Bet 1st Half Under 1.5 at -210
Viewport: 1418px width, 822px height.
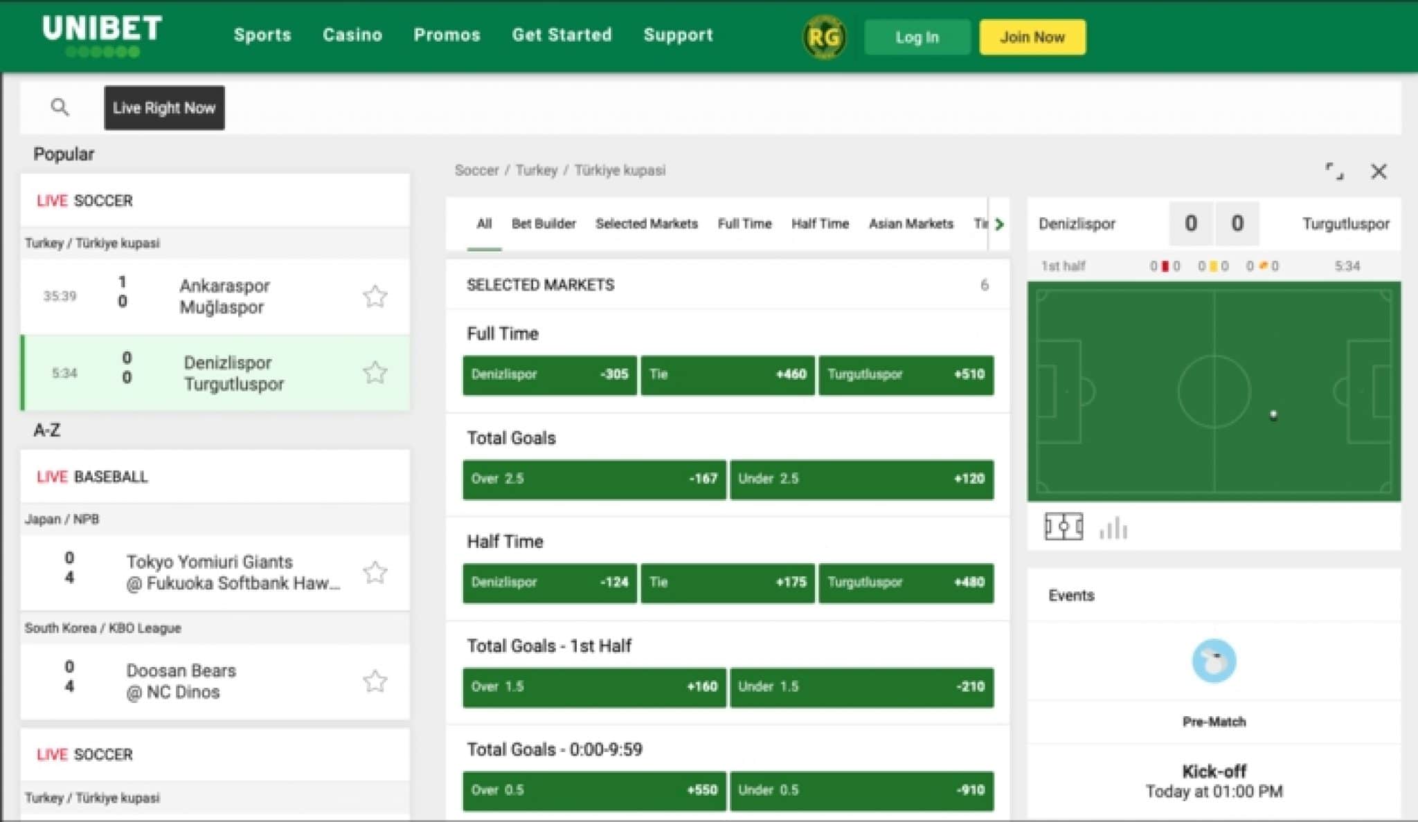coord(861,687)
